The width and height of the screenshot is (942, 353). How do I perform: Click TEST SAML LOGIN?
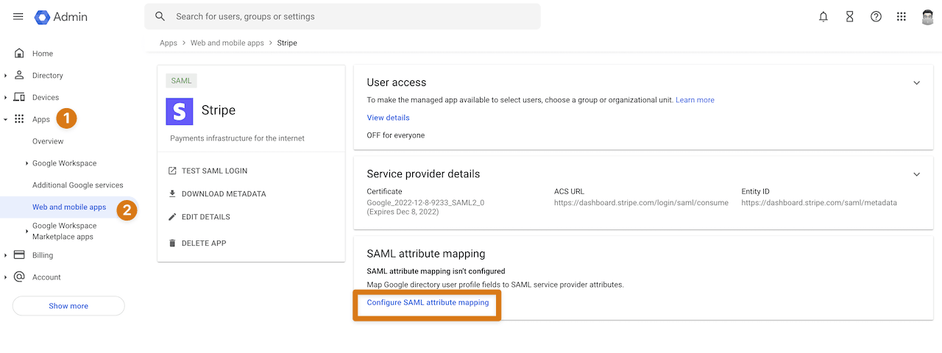214,171
